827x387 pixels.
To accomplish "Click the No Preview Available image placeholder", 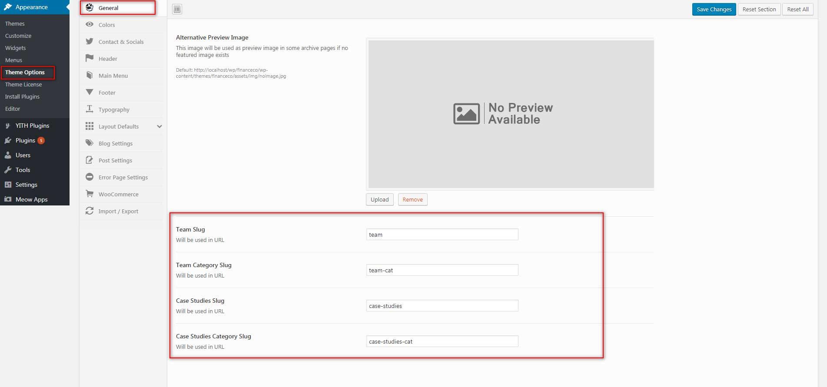I will click(x=511, y=114).
